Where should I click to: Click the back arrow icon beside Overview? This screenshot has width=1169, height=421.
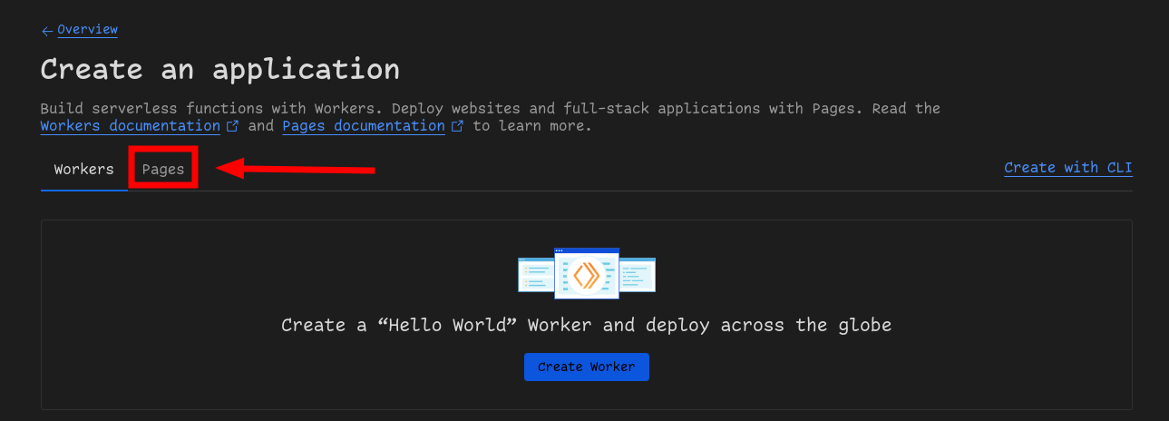coord(47,31)
